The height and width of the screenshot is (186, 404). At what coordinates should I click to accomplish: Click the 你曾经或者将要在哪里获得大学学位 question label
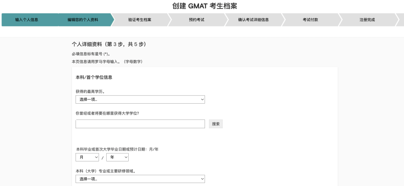(107, 113)
